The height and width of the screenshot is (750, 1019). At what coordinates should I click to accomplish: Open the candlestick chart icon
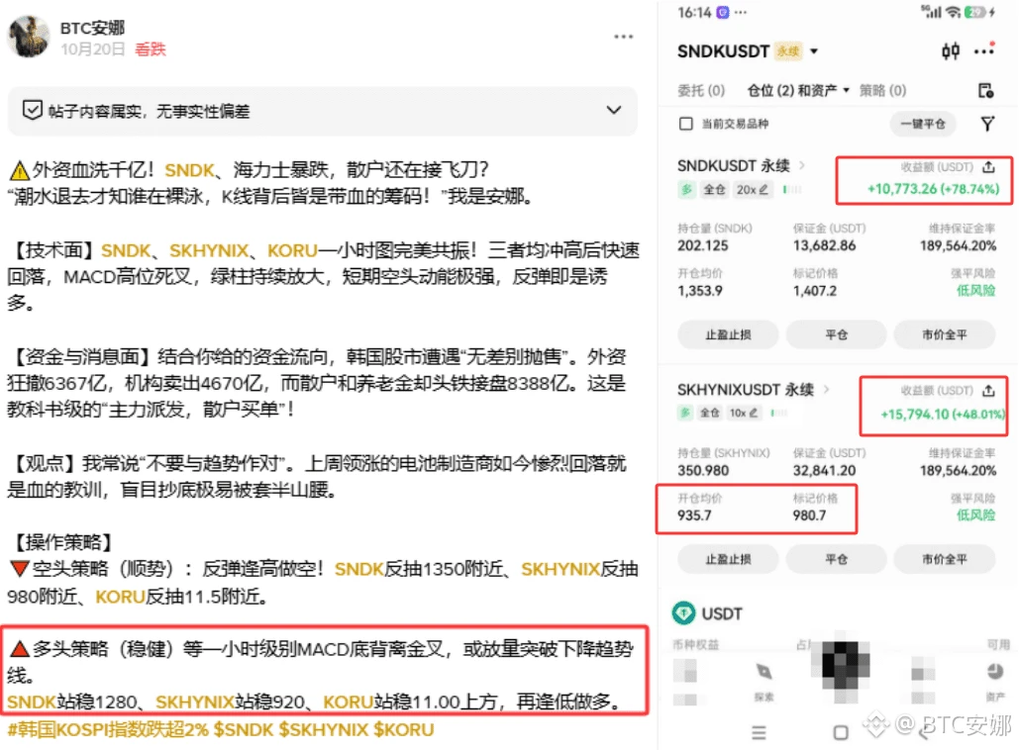pos(951,50)
